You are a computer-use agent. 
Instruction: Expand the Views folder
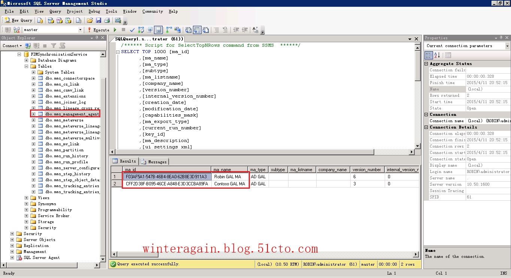point(27,198)
